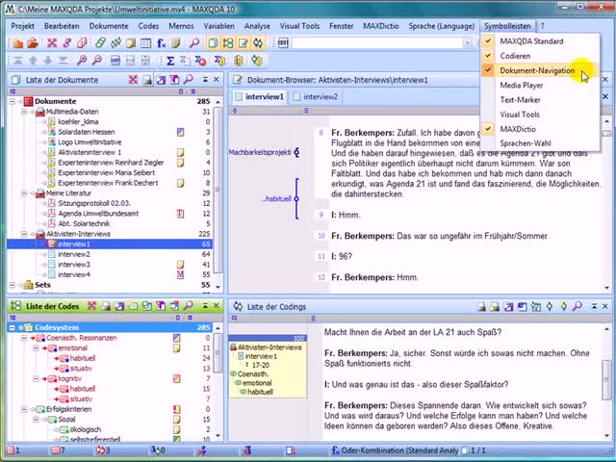Open the Codes menu
The width and height of the screenshot is (616, 462).
[148, 26]
